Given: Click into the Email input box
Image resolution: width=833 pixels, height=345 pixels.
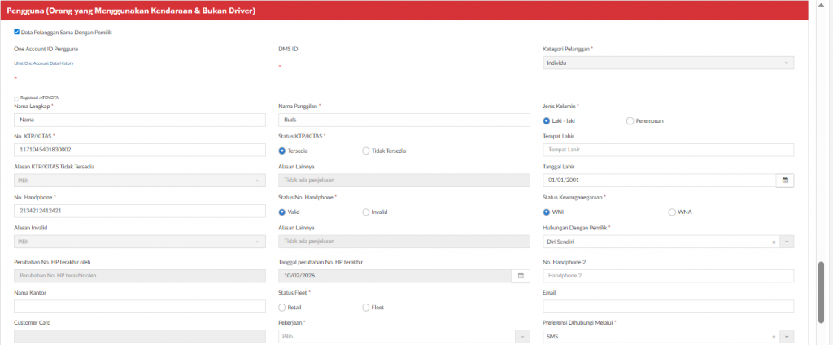Looking at the screenshot, I should point(667,306).
